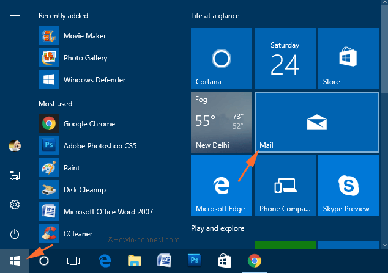Open the Calendar tile showing Saturday 24
The image size is (388, 273).
pyautogui.click(x=285, y=59)
